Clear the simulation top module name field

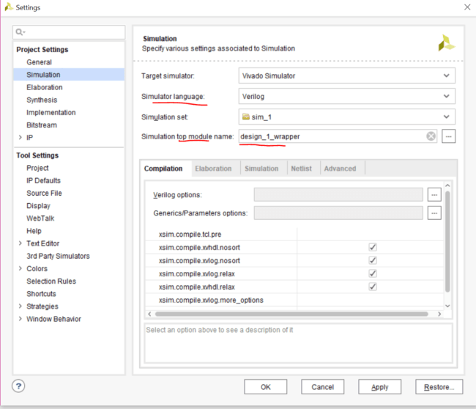coord(431,136)
